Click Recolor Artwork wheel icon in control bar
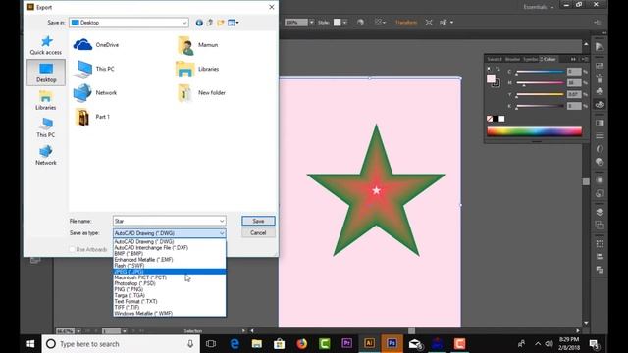The height and width of the screenshot is (353, 628). (x=360, y=23)
